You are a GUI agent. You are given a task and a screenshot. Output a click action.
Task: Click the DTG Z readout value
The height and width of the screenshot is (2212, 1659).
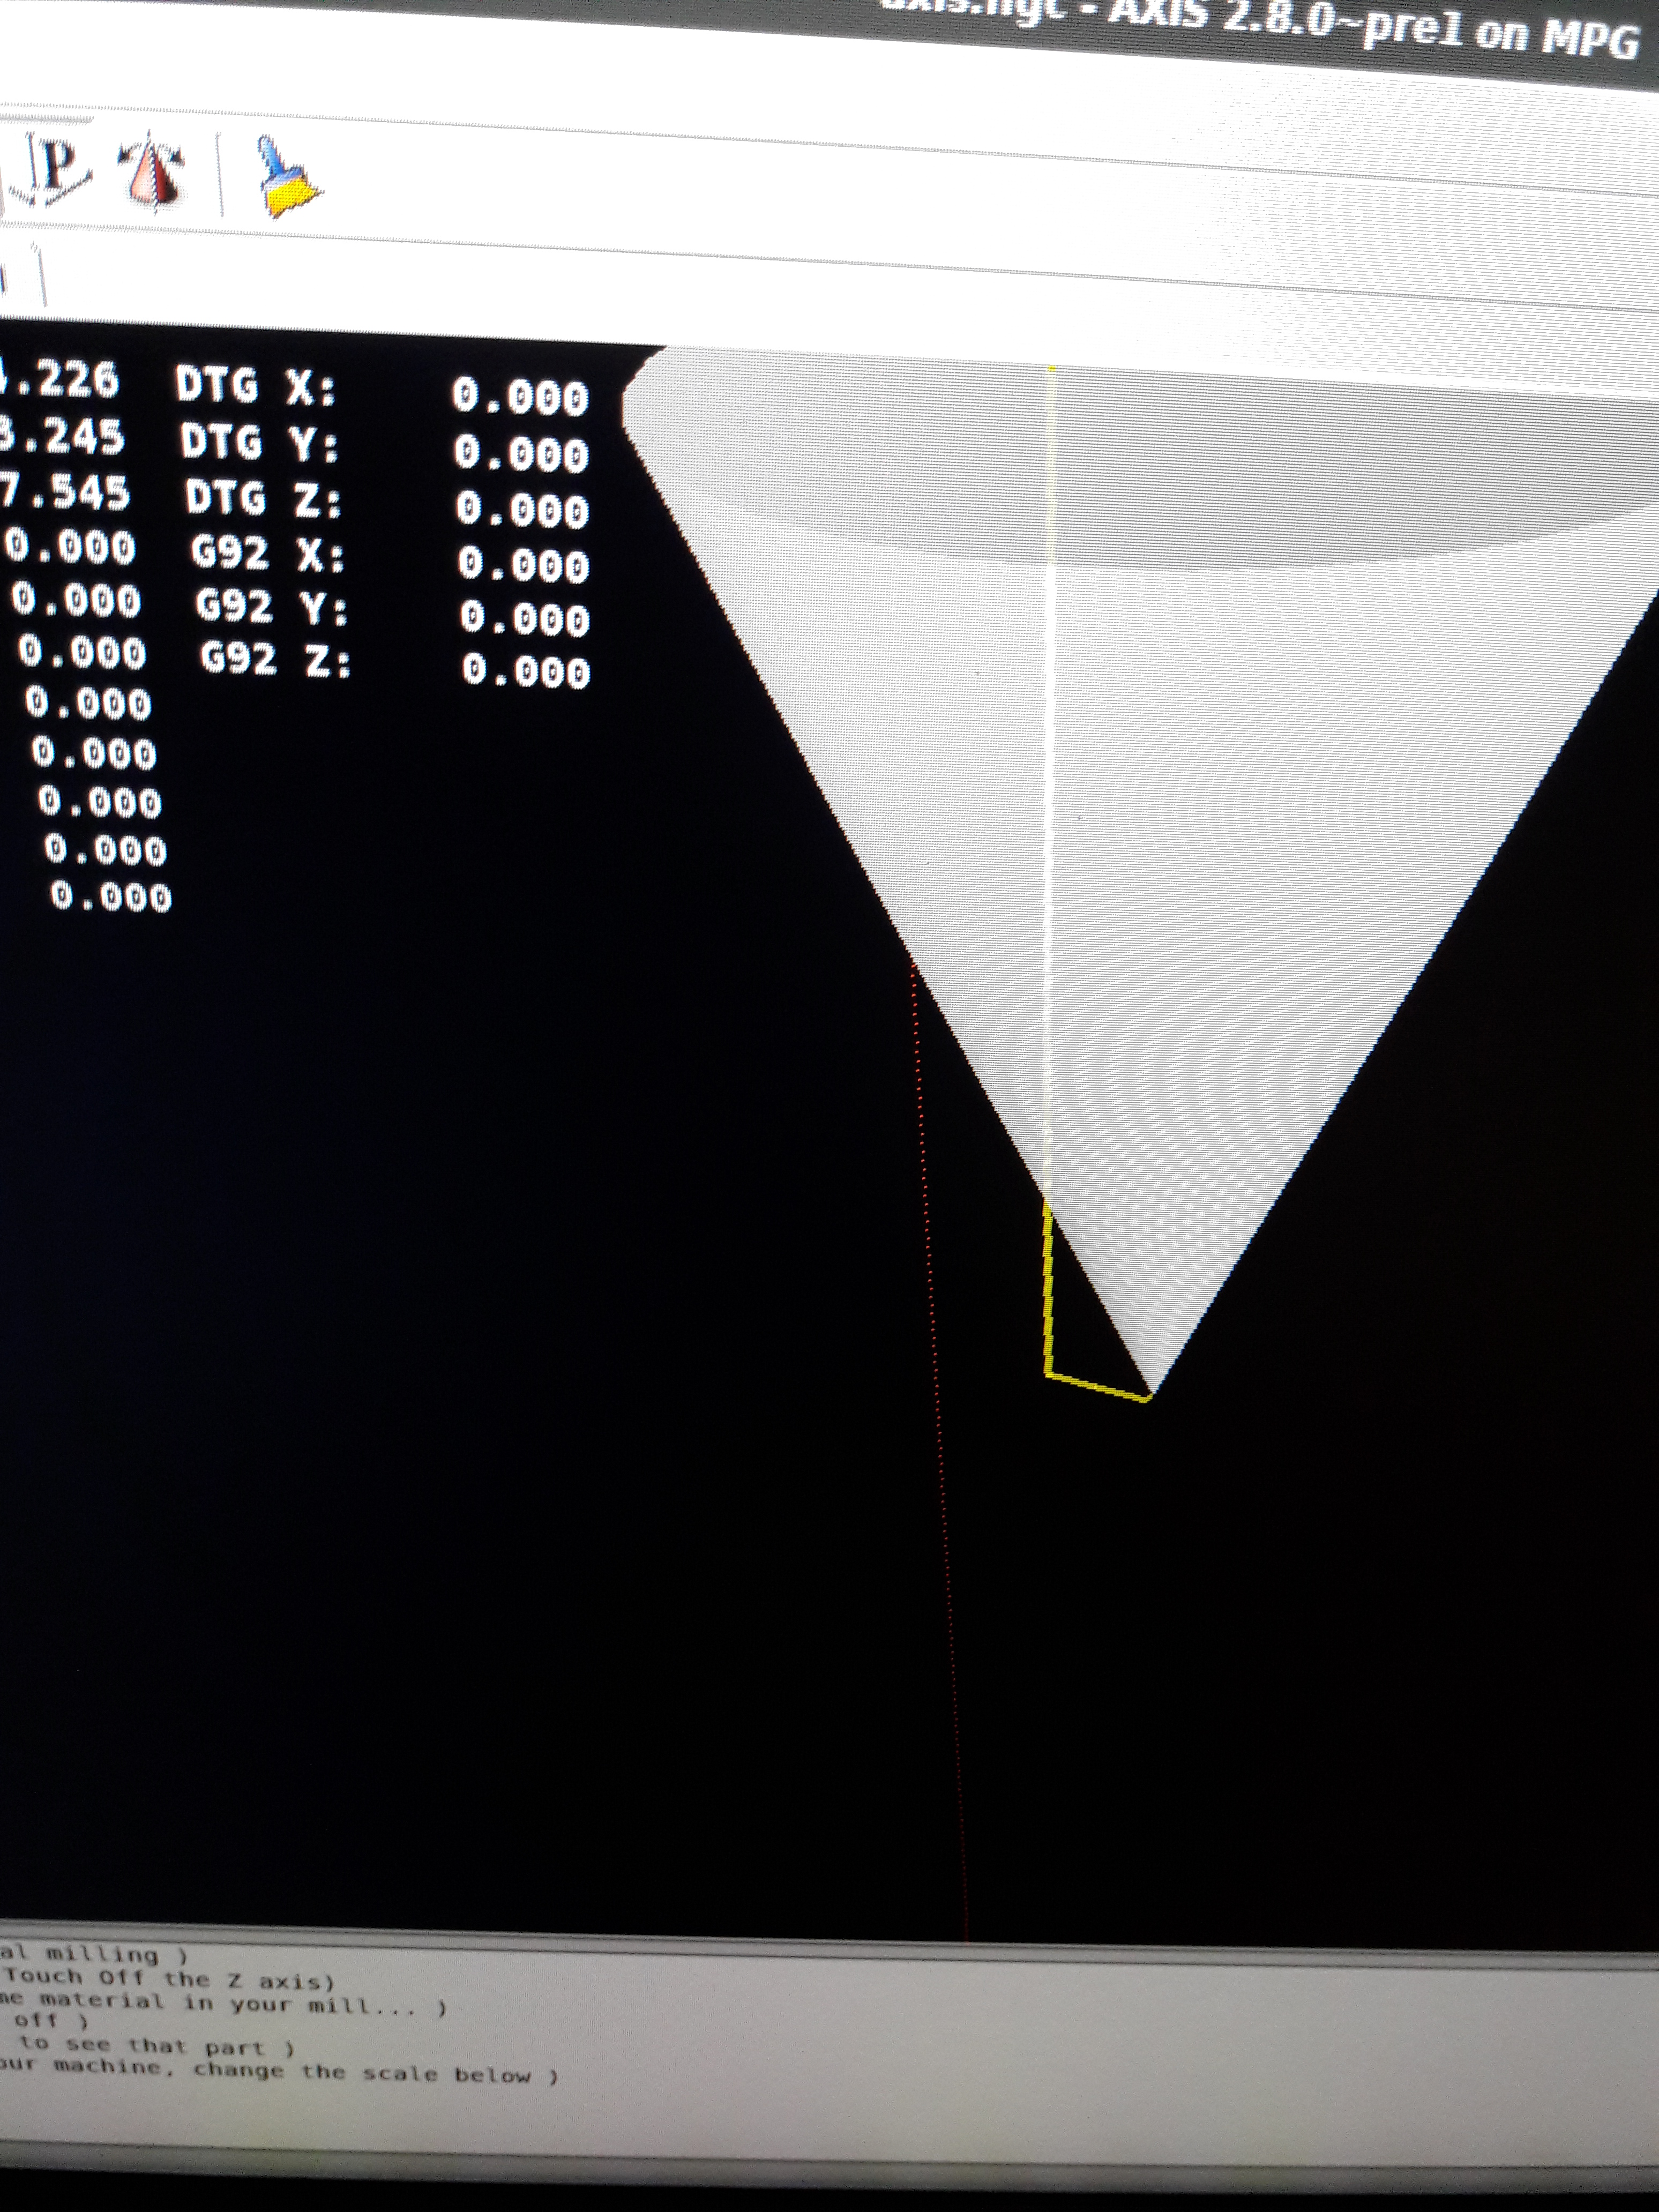522,510
